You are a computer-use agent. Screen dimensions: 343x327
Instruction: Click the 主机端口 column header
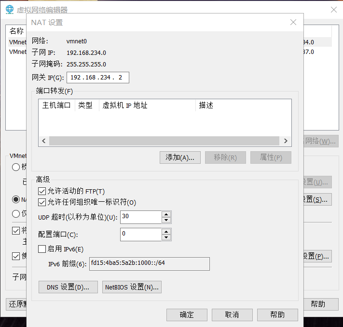[x=56, y=105]
